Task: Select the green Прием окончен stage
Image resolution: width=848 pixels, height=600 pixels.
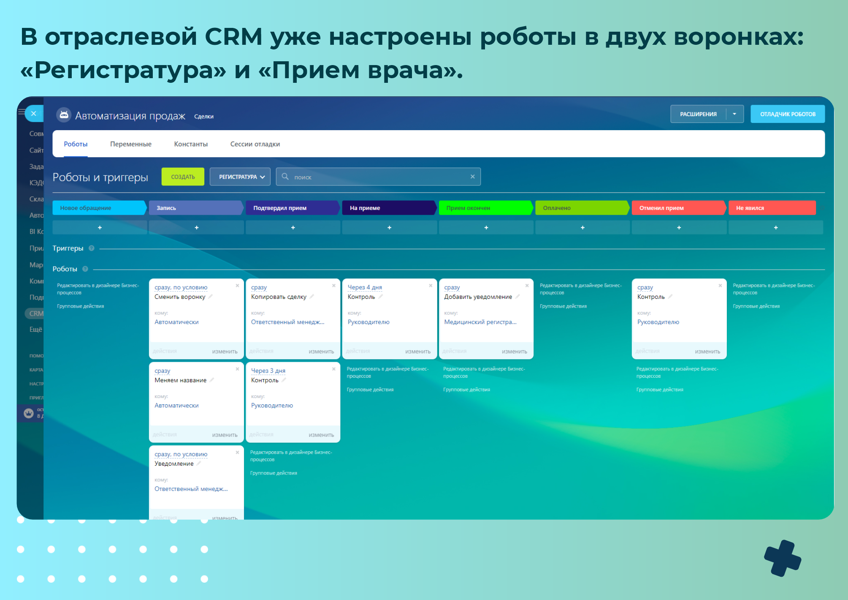Action: pos(485,208)
